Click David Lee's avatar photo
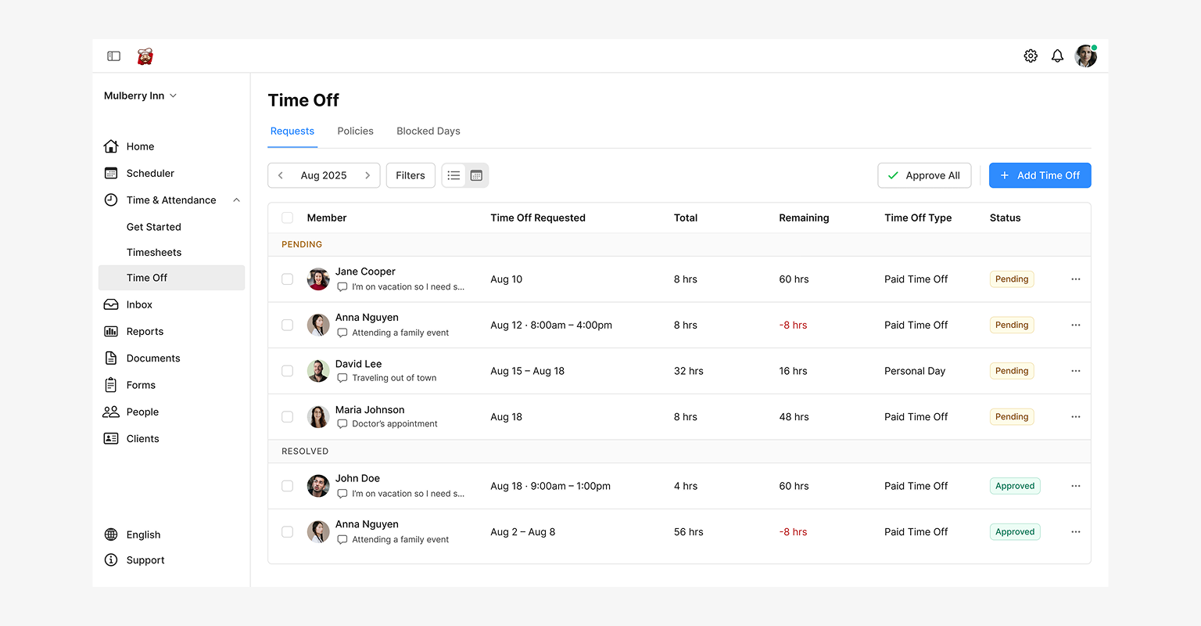The image size is (1201, 626). [x=318, y=371]
